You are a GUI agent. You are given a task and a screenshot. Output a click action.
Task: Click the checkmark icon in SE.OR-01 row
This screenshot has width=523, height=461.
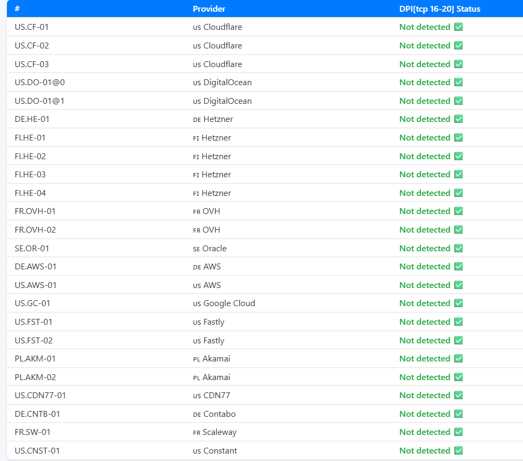click(x=458, y=249)
